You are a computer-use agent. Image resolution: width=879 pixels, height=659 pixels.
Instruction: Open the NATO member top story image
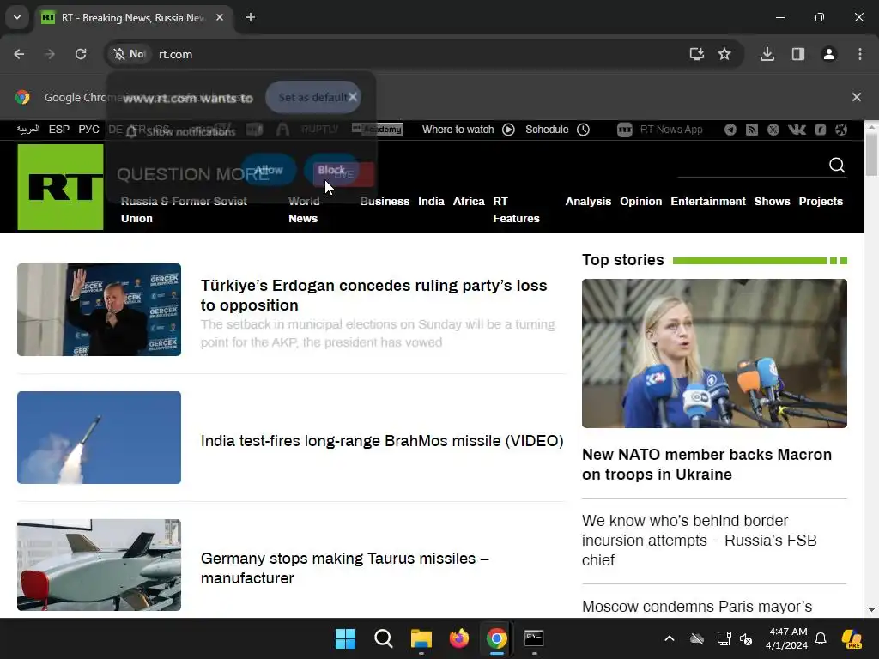click(x=714, y=354)
